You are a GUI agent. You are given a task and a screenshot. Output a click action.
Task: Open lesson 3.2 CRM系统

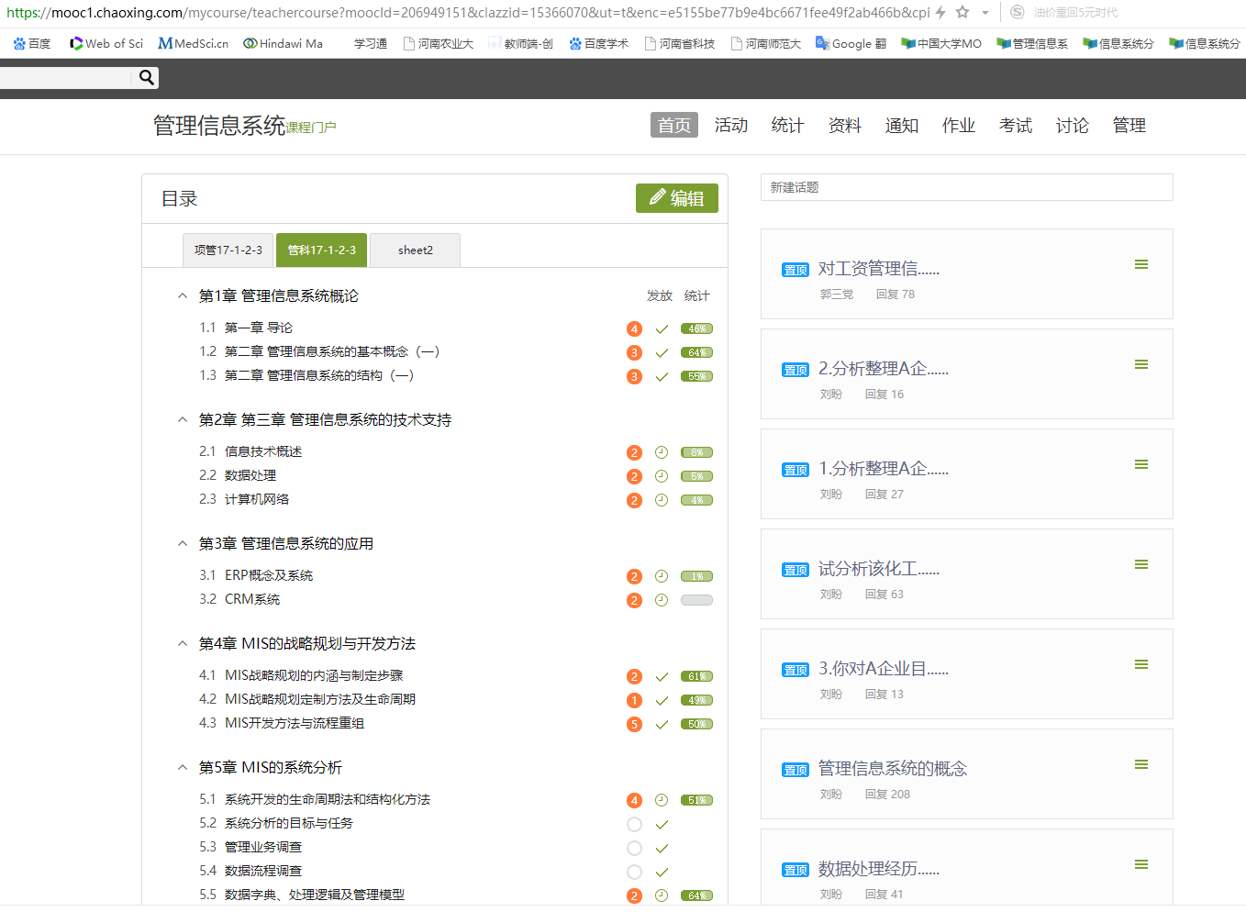[x=252, y=599]
